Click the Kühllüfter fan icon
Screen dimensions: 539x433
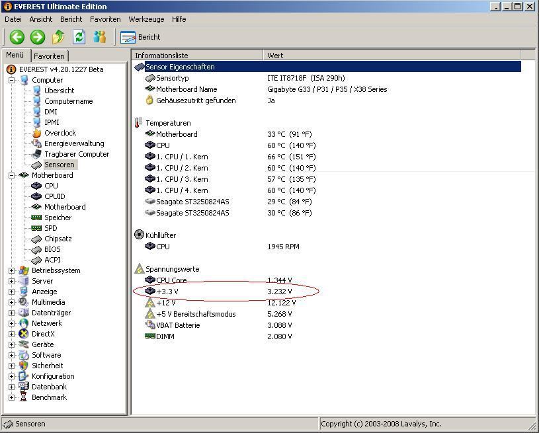pos(139,235)
